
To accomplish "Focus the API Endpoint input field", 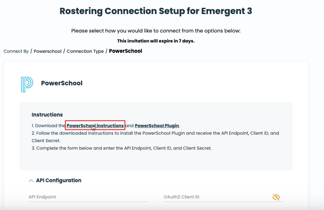I will 88,197.
